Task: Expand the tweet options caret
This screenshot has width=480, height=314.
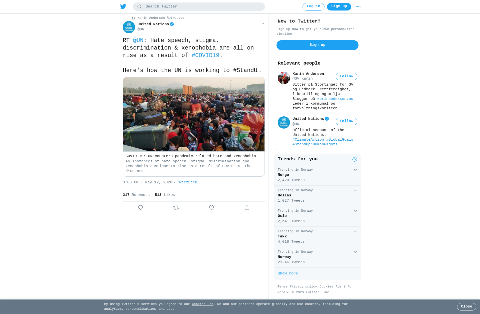Action: click(263, 24)
